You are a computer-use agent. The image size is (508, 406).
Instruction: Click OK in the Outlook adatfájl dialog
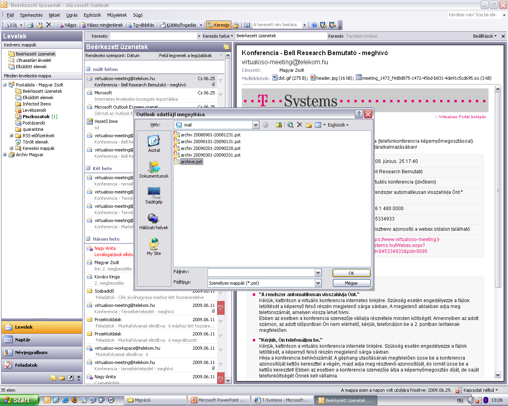coord(351,273)
